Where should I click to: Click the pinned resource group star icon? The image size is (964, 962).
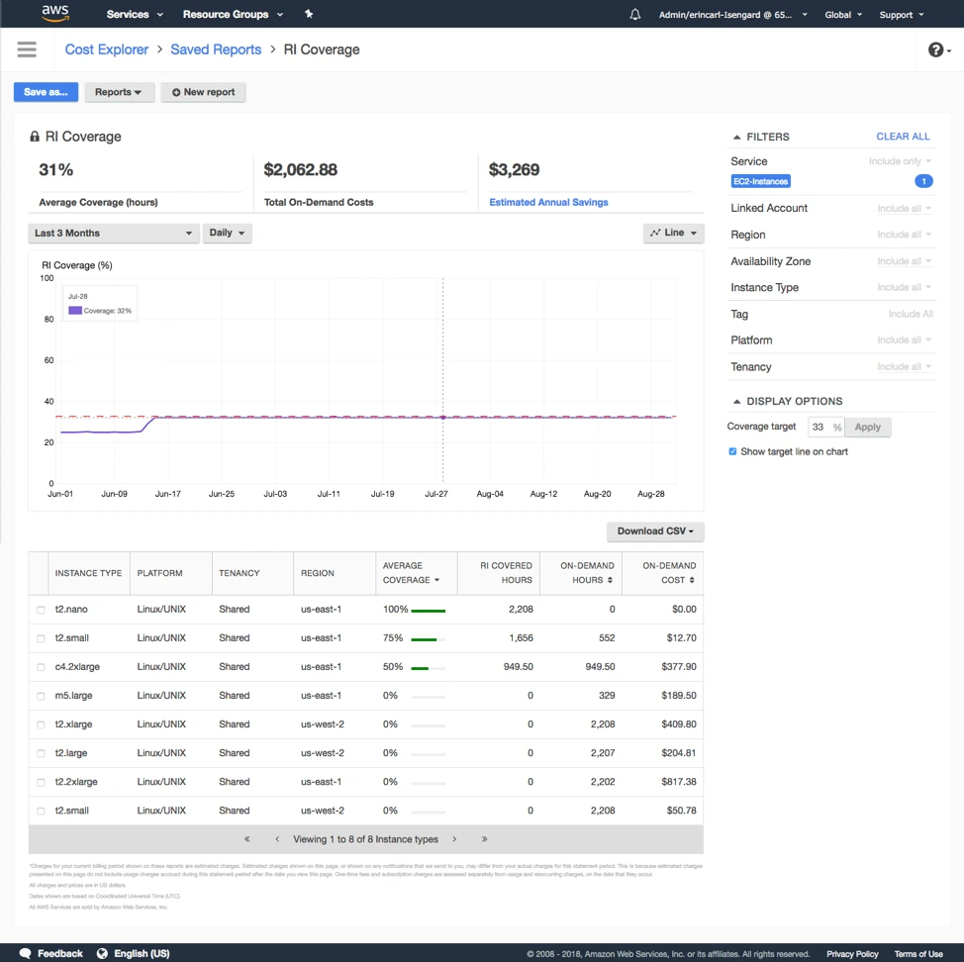coord(308,14)
